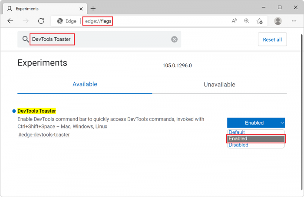The width and height of the screenshot is (304, 197).
Task: Switch to the Unavailable tab
Action: tap(219, 84)
